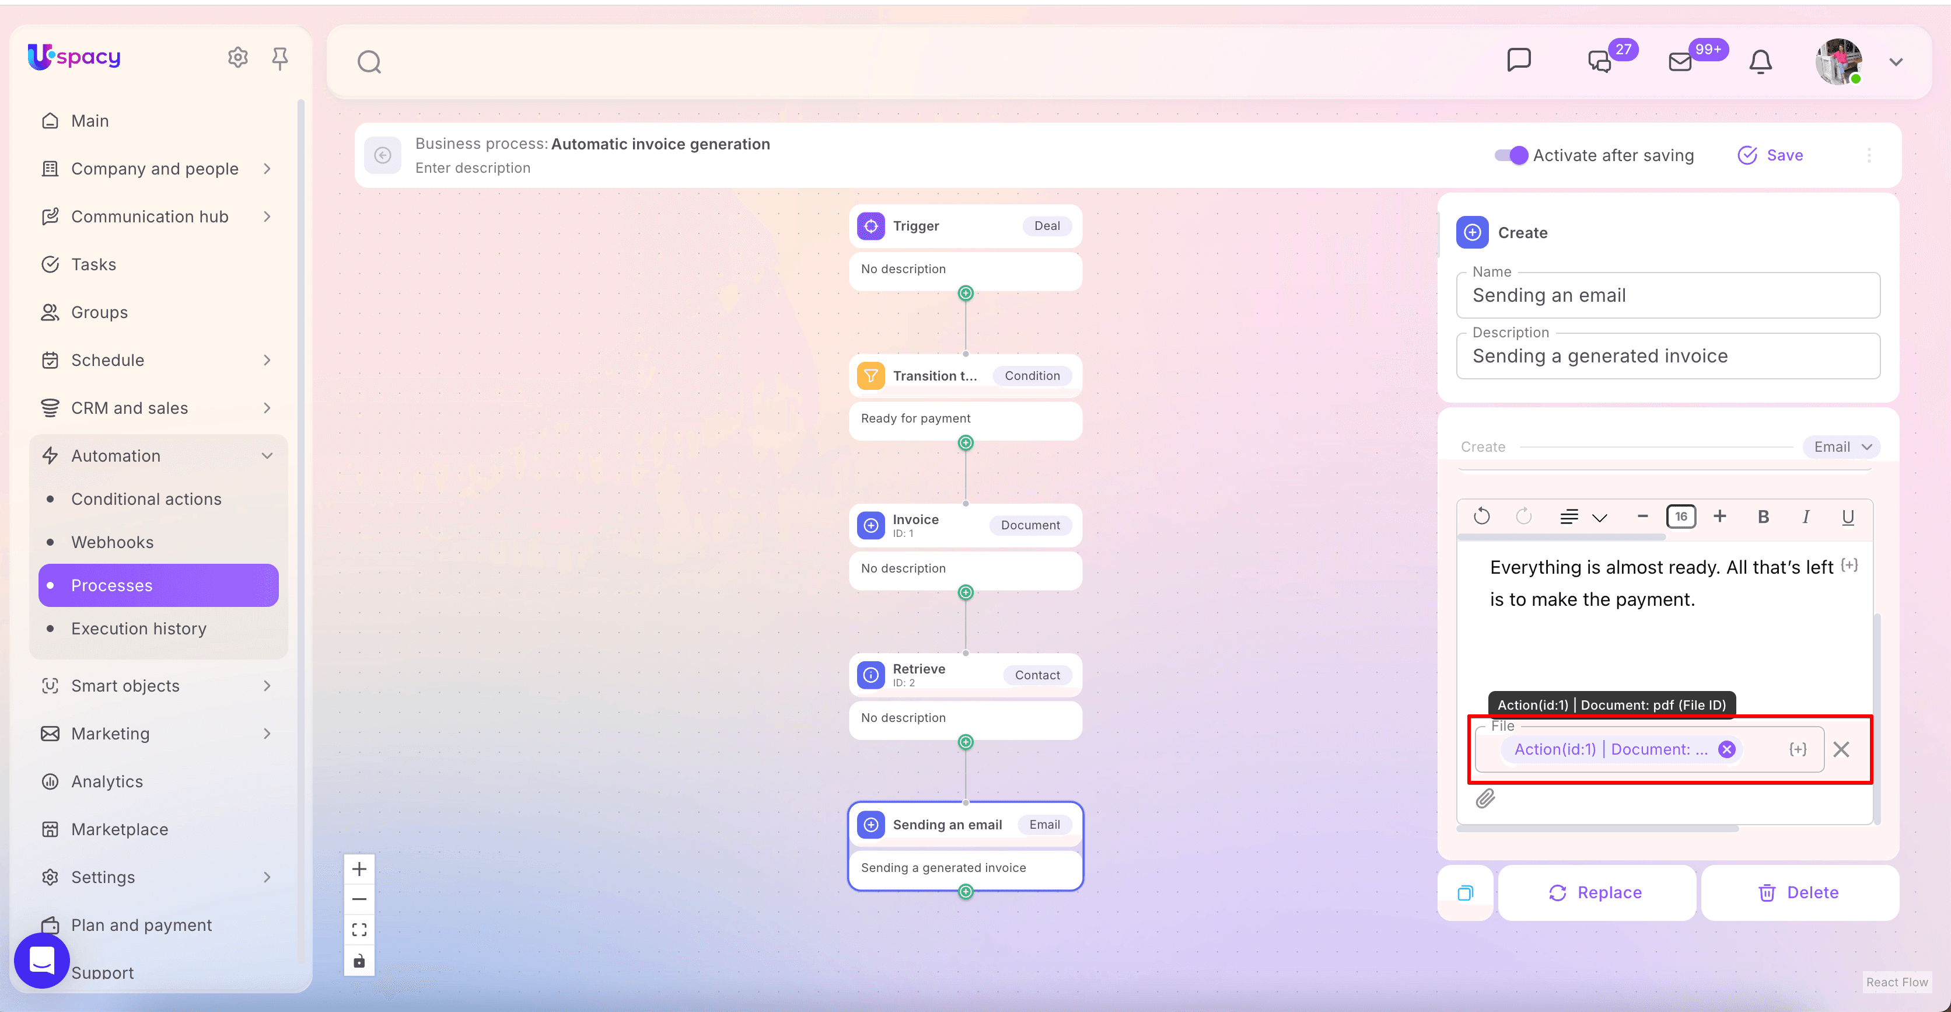Viewport: 1951px width, 1012px height.
Task: Open Webhooks in sidebar
Action: 112,542
